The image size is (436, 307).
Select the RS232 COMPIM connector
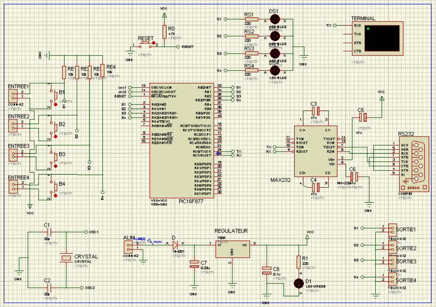[414, 164]
